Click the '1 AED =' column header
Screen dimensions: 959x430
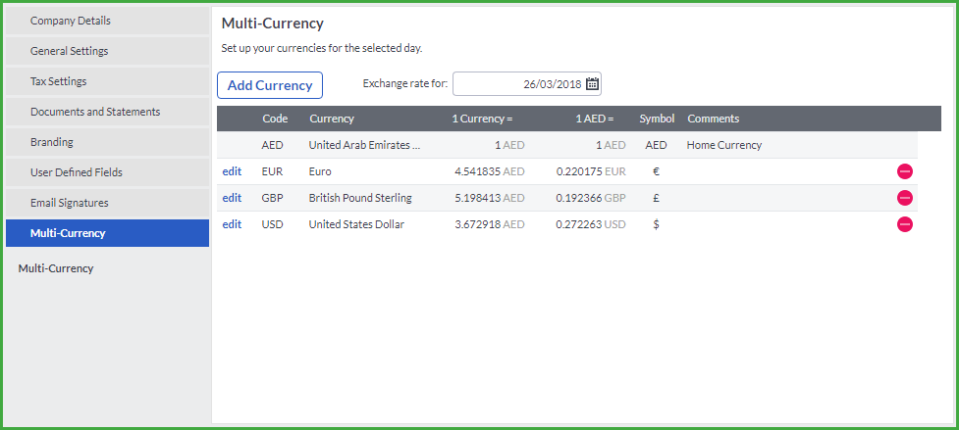tap(595, 119)
